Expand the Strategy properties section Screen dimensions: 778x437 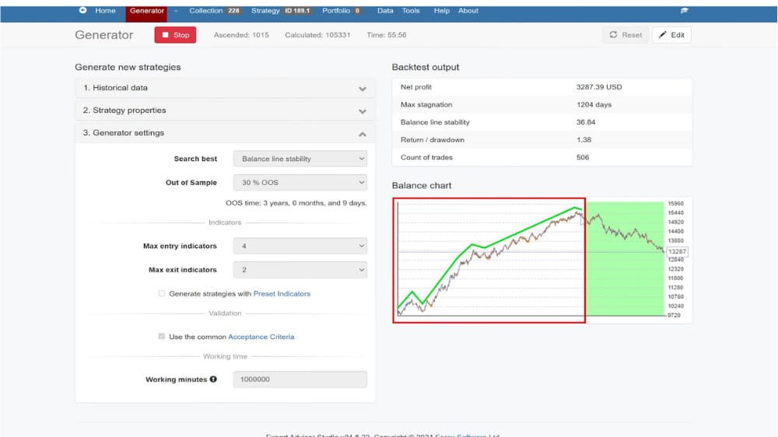tap(224, 110)
